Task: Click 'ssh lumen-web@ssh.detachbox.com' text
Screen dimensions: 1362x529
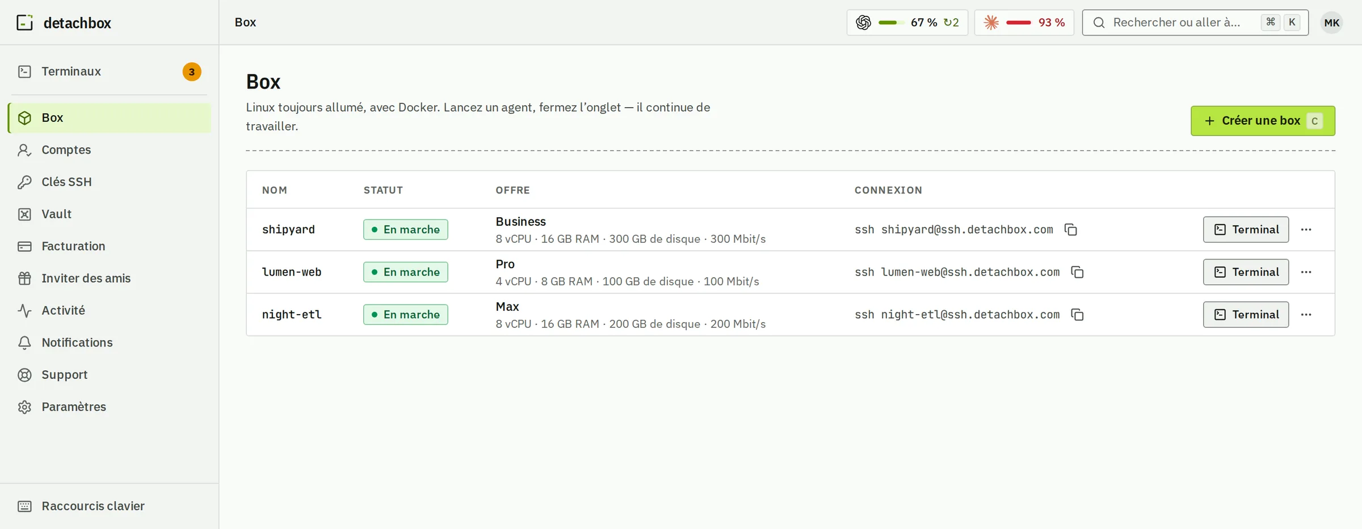Action: [957, 272]
